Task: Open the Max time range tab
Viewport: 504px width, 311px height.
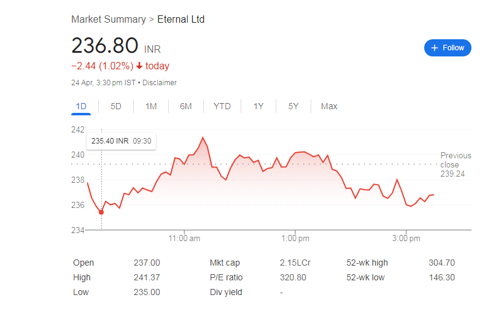Action: [329, 106]
